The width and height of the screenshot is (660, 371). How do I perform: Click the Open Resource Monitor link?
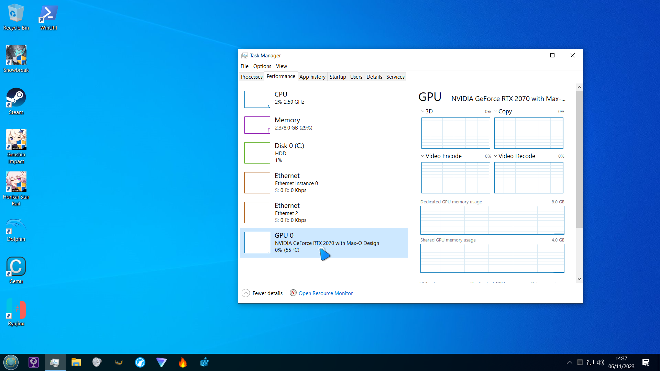tap(326, 293)
